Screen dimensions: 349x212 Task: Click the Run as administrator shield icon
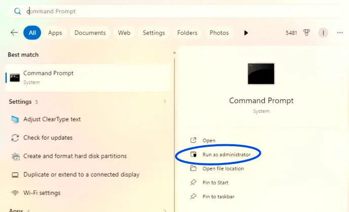pyautogui.click(x=193, y=154)
